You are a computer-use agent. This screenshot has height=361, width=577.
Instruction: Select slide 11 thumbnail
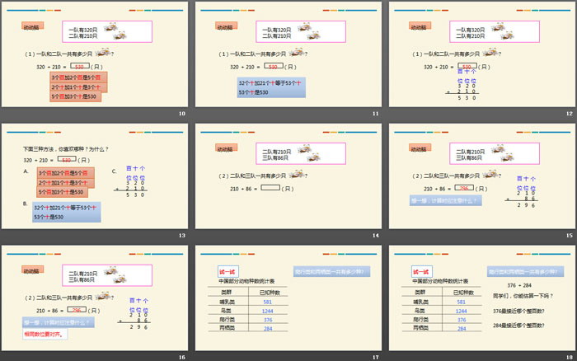coord(288,54)
